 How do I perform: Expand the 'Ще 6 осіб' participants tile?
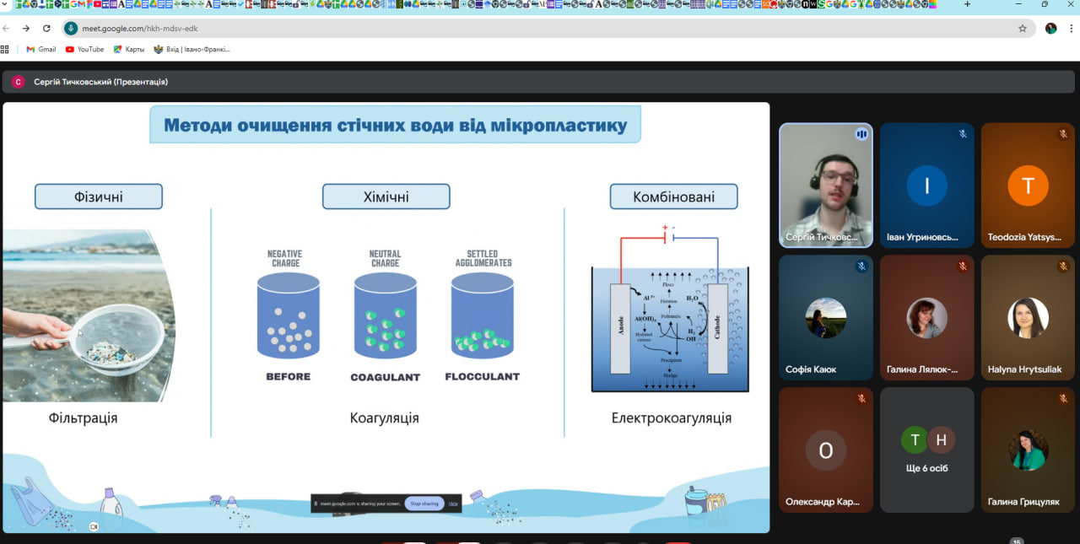pos(926,449)
